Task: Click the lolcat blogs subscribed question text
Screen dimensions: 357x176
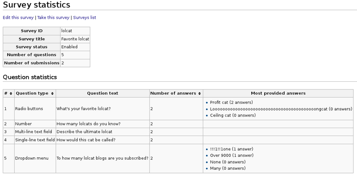Action: [103, 158]
